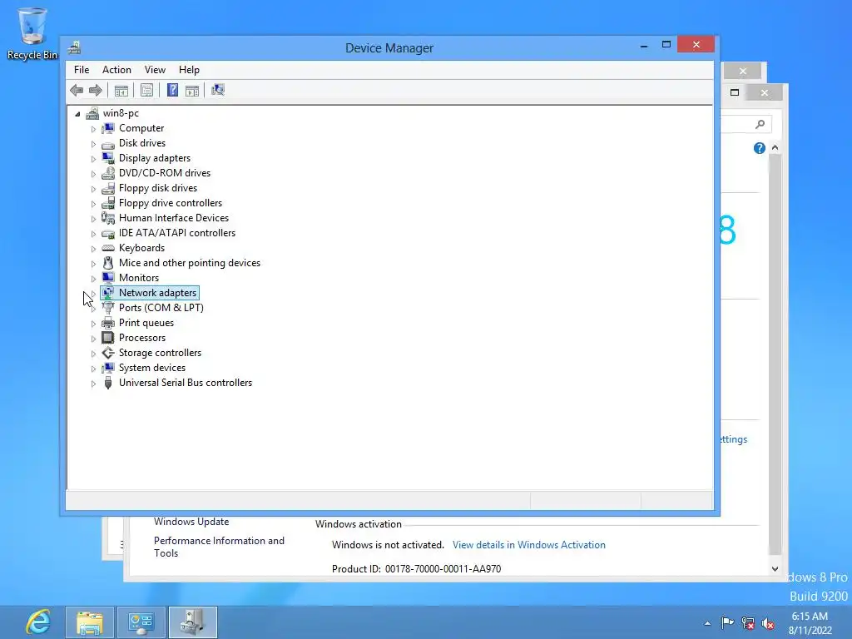Expand the Computer category
852x639 pixels.
[x=93, y=129]
